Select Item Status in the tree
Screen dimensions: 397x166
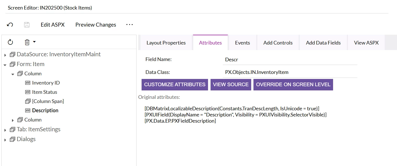click(45, 92)
